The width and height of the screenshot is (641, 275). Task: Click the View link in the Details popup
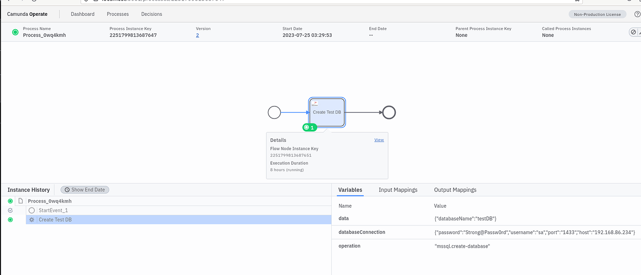click(x=379, y=139)
